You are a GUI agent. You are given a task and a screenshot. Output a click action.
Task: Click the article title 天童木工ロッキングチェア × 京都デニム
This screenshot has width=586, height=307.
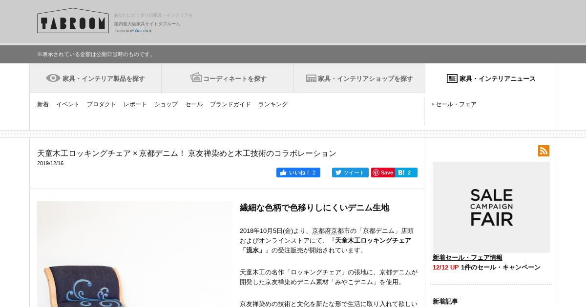(187, 153)
